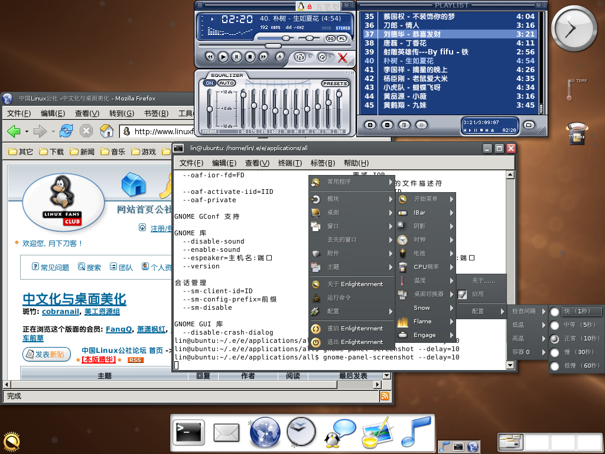Open the 终端(T) menu in the terminal window
The height and width of the screenshot is (454, 605).
click(290, 163)
